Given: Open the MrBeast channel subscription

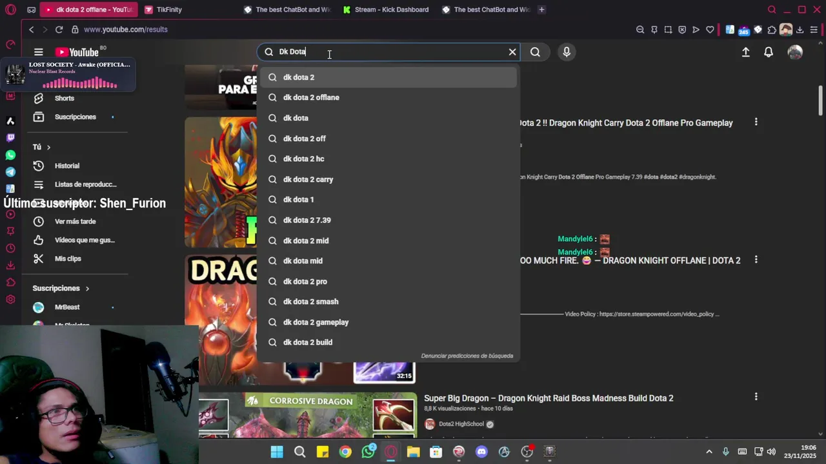Looking at the screenshot, I should [x=67, y=307].
